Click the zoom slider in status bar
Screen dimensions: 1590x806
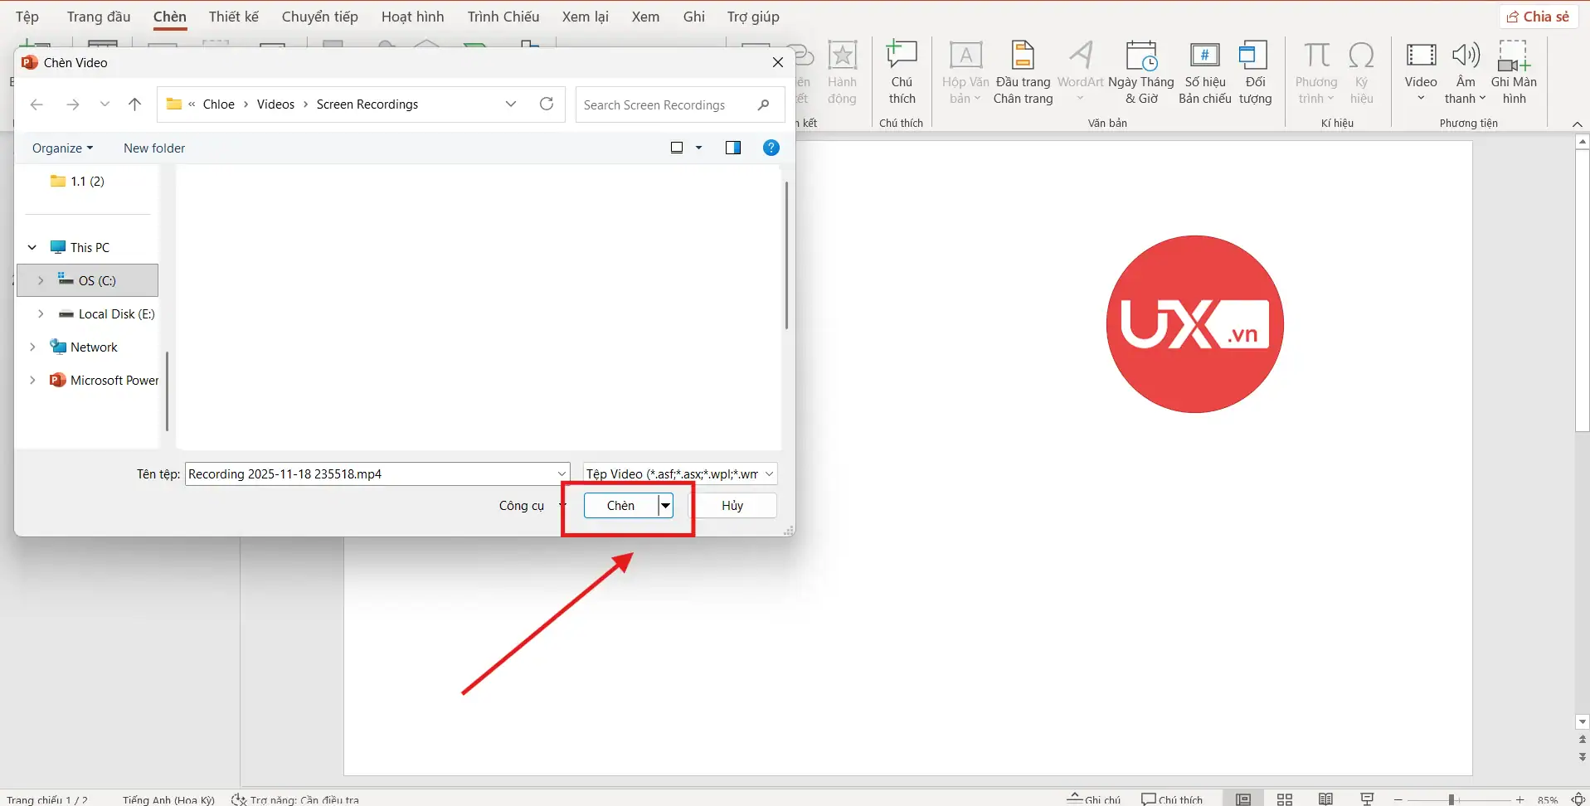[x=1451, y=799]
